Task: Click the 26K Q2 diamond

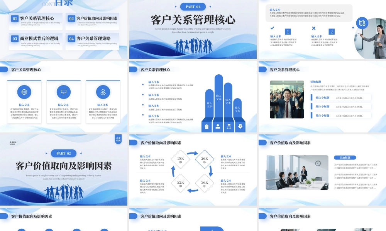Action: tap(205, 159)
